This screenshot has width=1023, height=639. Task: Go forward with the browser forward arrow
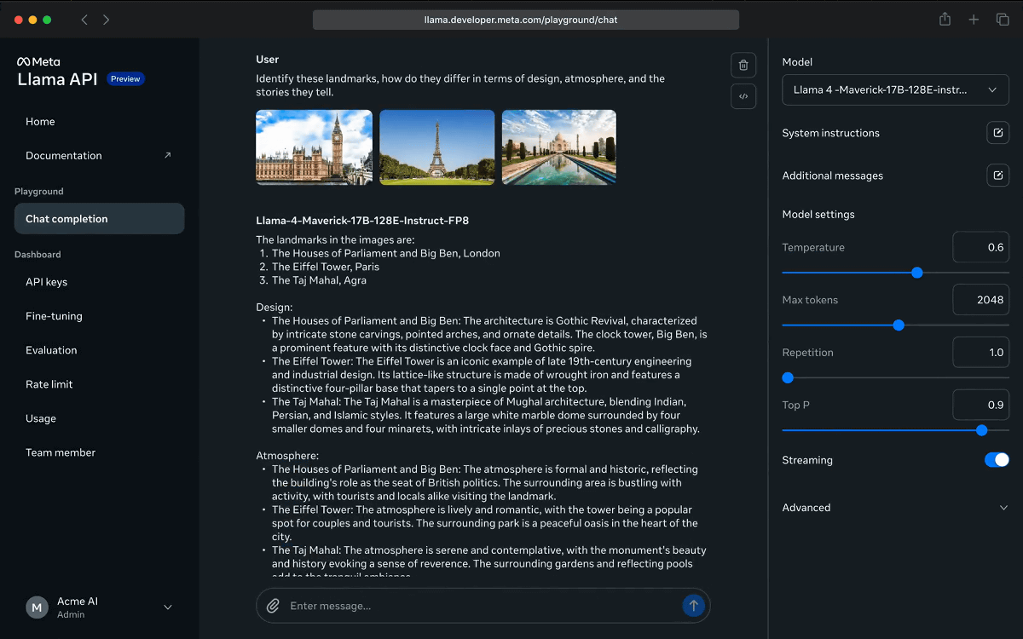pyautogui.click(x=106, y=20)
